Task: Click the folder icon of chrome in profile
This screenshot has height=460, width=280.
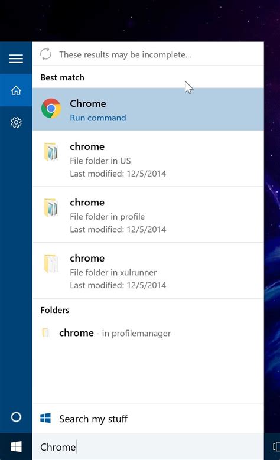Action: tap(51, 207)
